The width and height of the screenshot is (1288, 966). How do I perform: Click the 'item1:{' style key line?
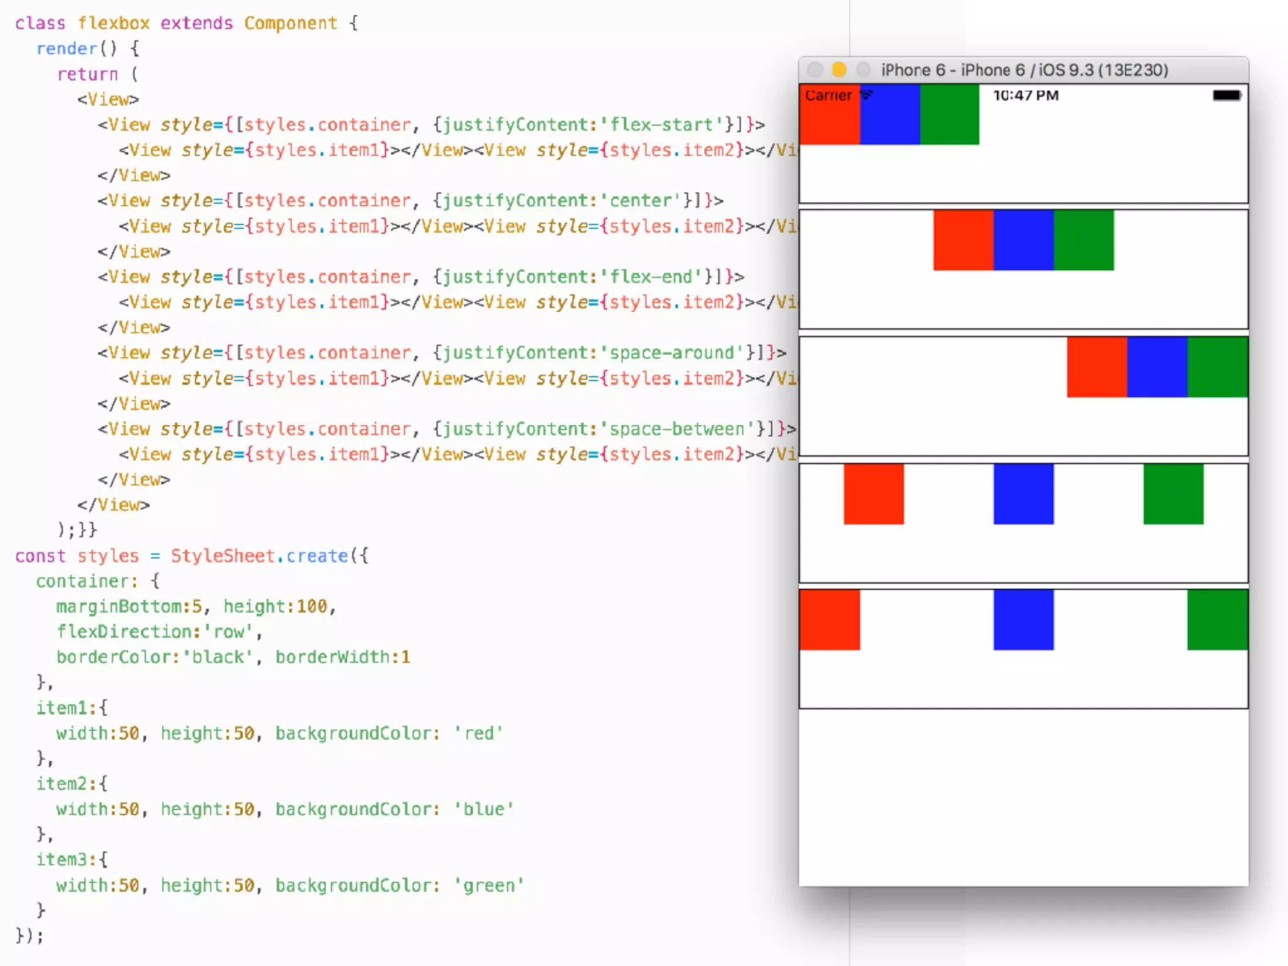tap(72, 708)
